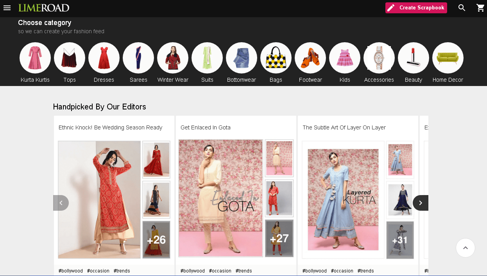Advance carousel with the right arrow

pos(421,203)
